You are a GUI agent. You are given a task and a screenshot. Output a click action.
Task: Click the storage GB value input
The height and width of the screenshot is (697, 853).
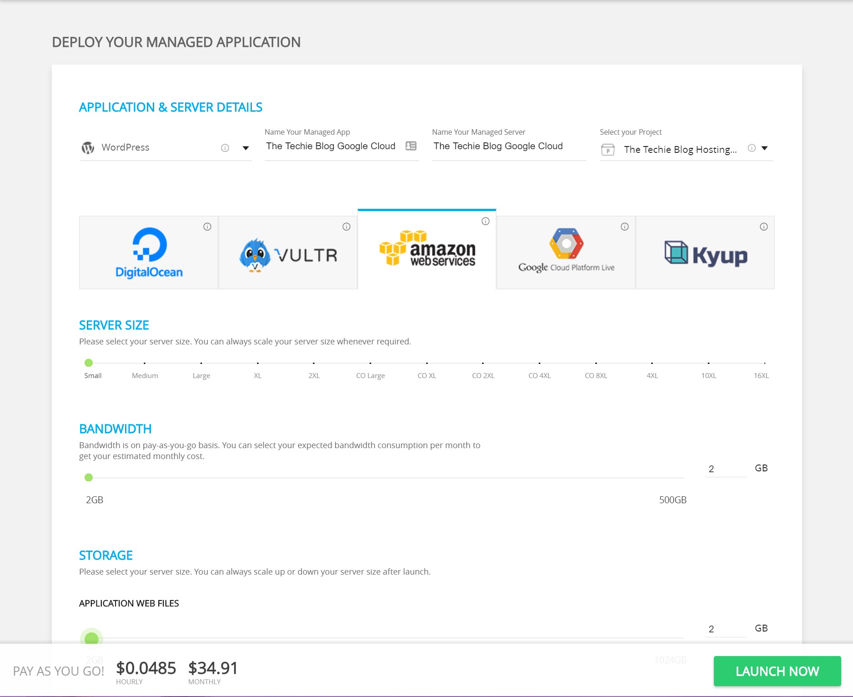[x=725, y=629]
